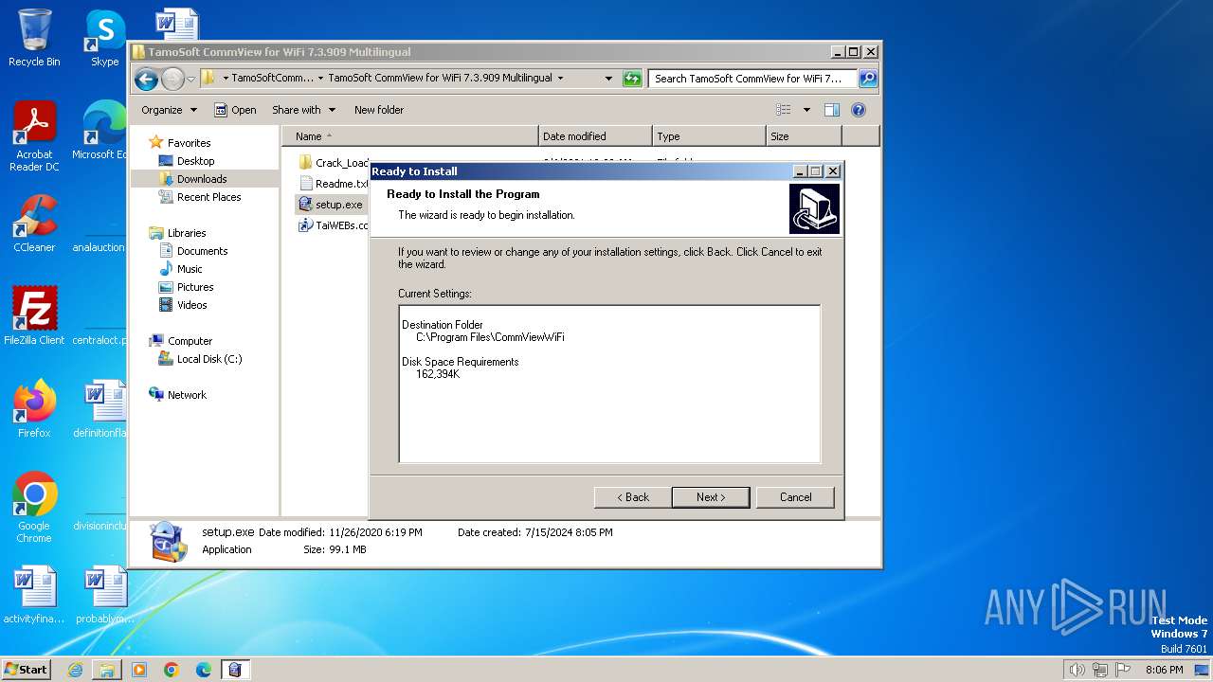
Task: Click the Back button in the wizard
Action: (x=633, y=497)
